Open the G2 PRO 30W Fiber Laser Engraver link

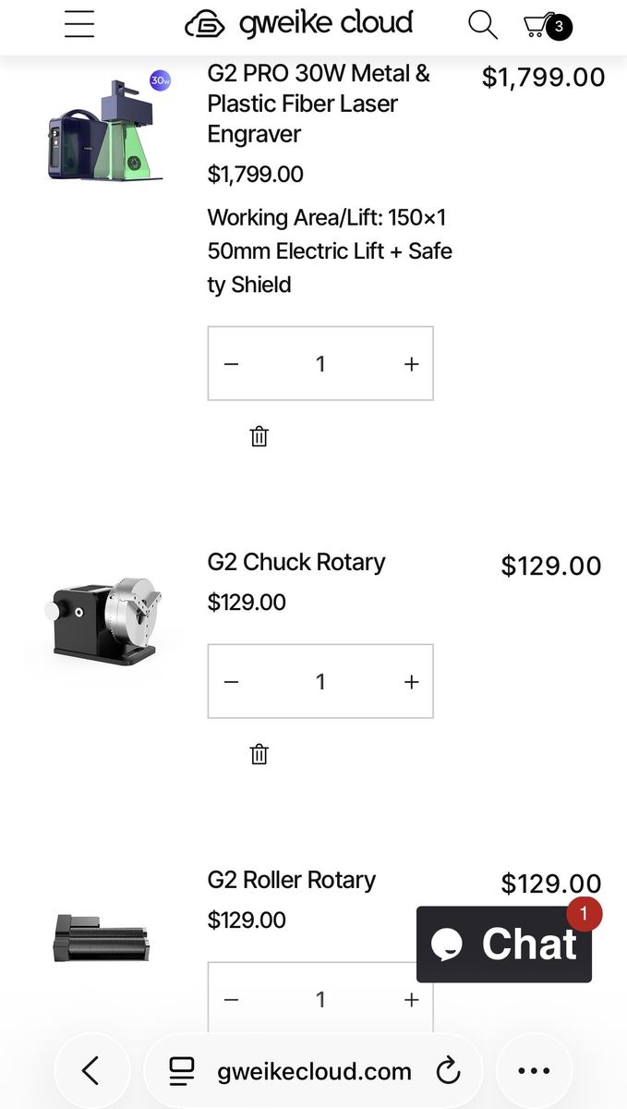point(319,104)
